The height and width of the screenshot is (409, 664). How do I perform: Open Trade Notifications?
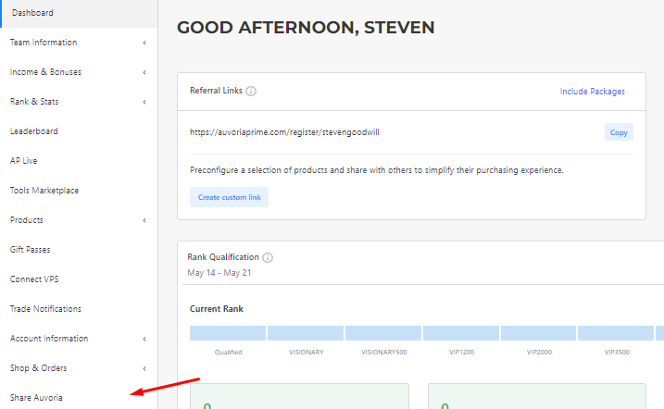[x=45, y=309]
